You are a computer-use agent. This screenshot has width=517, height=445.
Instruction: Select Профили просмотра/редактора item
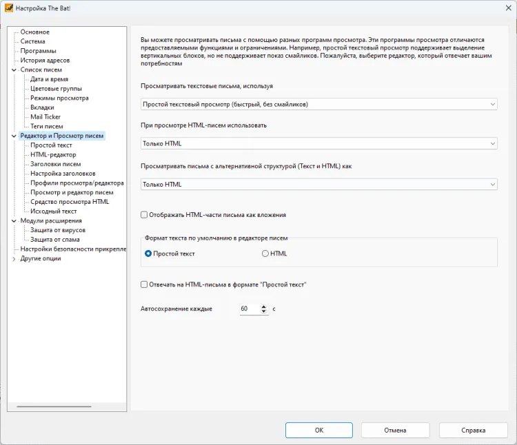77,183
